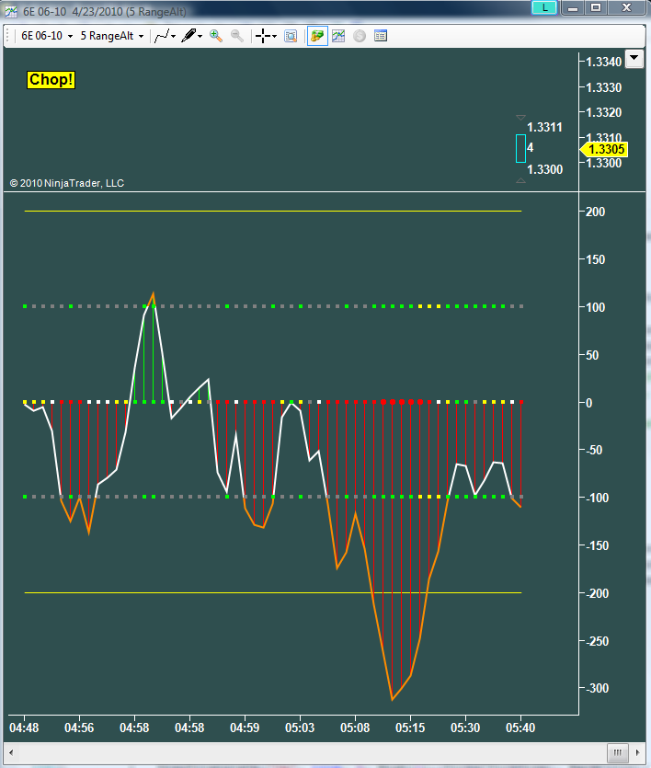Viewport: 651px width, 768px height.
Task: Open the 6E 06-10 instrument dropdown
Action: (x=47, y=36)
